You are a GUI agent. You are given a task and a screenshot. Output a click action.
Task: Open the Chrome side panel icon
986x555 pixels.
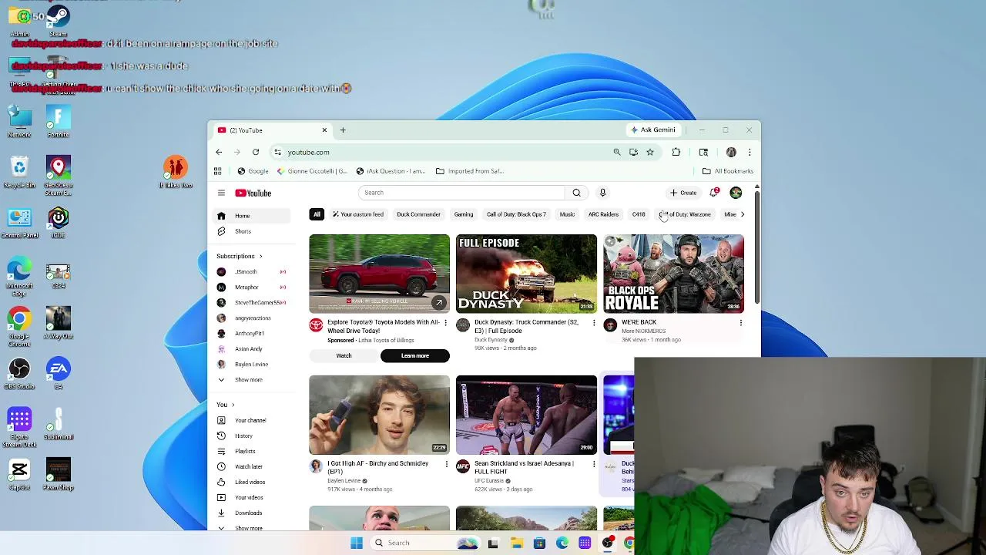[x=703, y=153]
